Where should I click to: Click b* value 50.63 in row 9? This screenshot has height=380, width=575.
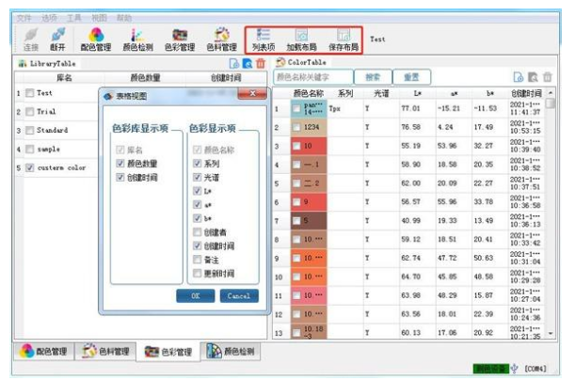(483, 258)
